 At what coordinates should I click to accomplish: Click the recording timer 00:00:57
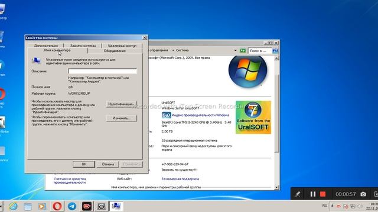pyautogui.click(x=346, y=194)
